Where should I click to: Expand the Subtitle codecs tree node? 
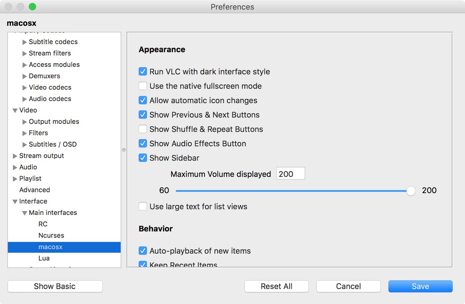click(25, 42)
